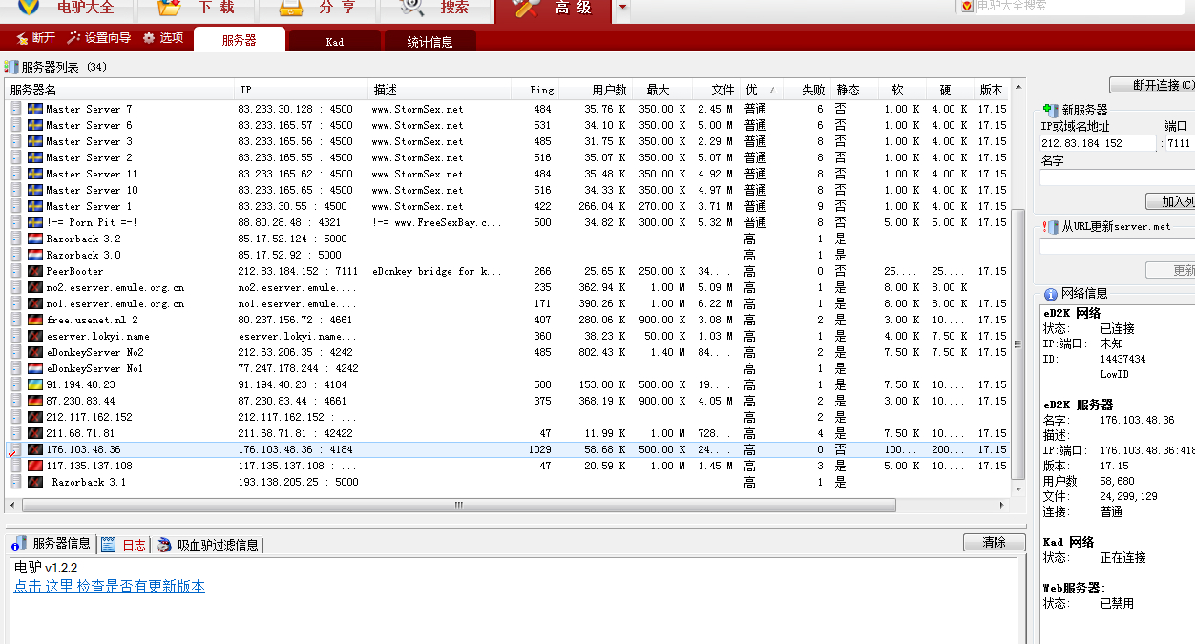Open the 选项 options gear

pos(162,38)
